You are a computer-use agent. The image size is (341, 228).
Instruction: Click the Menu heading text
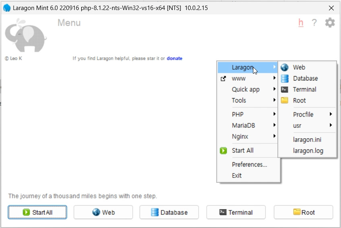click(69, 23)
